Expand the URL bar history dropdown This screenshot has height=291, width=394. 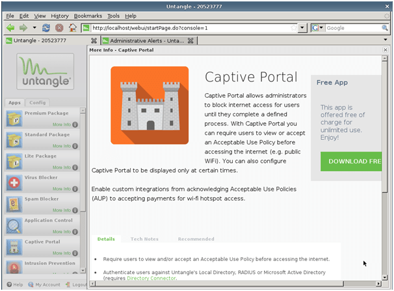[x=302, y=28]
